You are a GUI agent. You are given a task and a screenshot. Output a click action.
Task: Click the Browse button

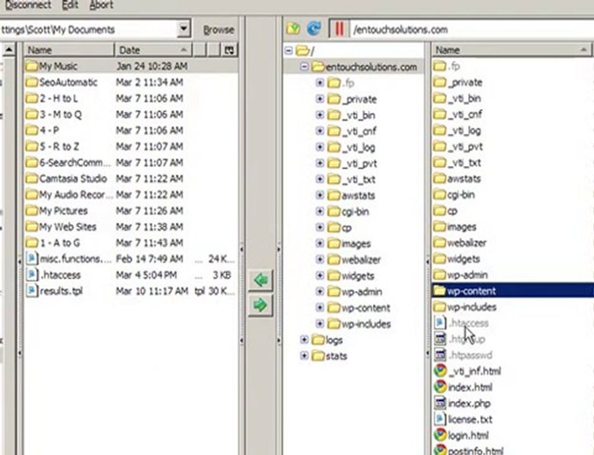pos(219,30)
